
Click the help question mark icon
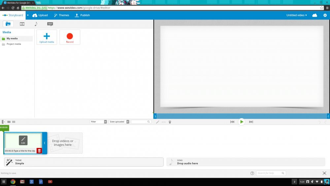click(x=252, y=173)
